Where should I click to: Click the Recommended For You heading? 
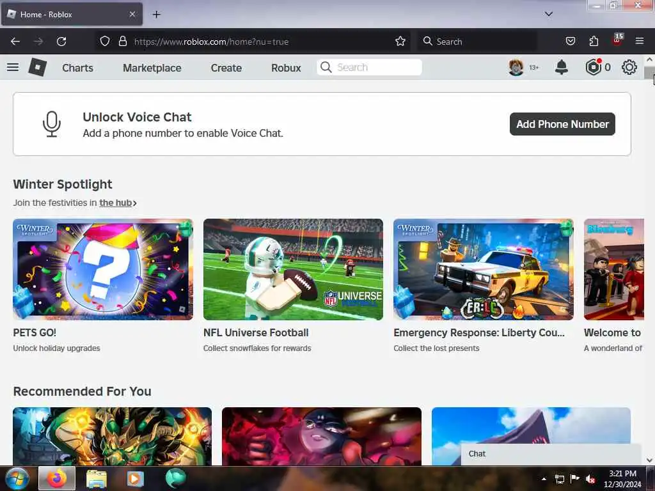click(x=83, y=391)
